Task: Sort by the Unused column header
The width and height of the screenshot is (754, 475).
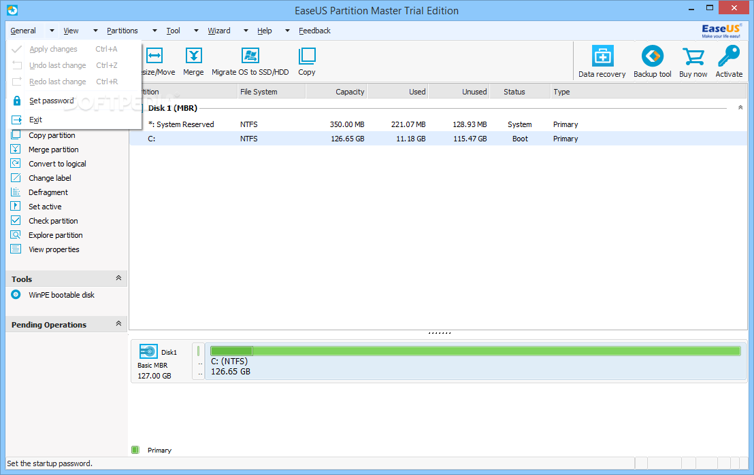Action: [459, 91]
